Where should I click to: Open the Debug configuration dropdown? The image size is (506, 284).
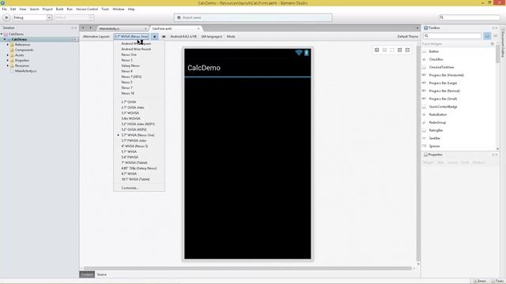tap(32, 17)
